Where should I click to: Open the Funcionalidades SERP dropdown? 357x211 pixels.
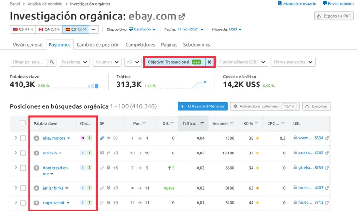pos(242,62)
